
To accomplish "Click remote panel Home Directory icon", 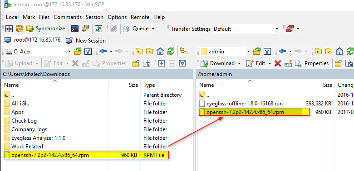I will (339, 52).
